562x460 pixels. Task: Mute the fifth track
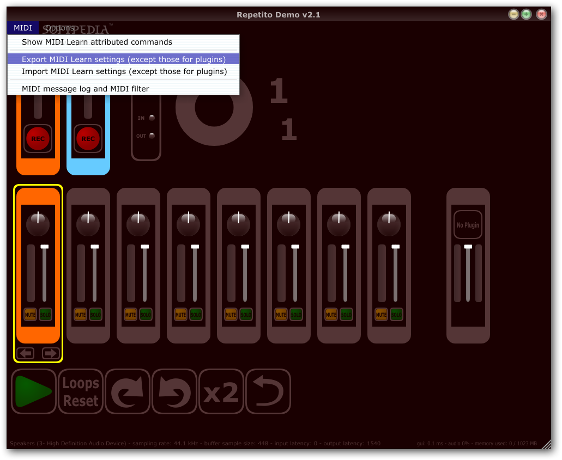click(231, 315)
